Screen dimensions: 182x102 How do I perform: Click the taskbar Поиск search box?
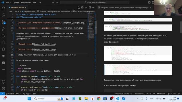pyautogui.click(x=48, y=99)
